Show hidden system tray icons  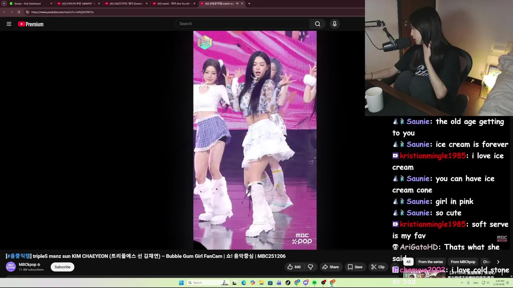[x=462, y=283]
